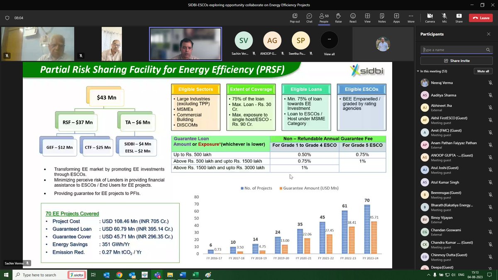Unmute the Mic in toolbar
Viewport: 498px width, 280px height.
click(444, 18)
